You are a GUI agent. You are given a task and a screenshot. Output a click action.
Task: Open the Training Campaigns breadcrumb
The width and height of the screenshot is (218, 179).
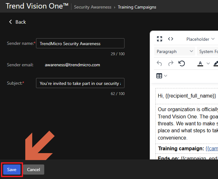(x=137, y=7)
